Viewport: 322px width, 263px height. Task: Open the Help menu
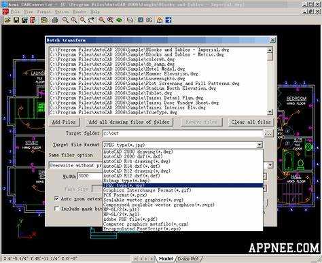pos(95,12)
